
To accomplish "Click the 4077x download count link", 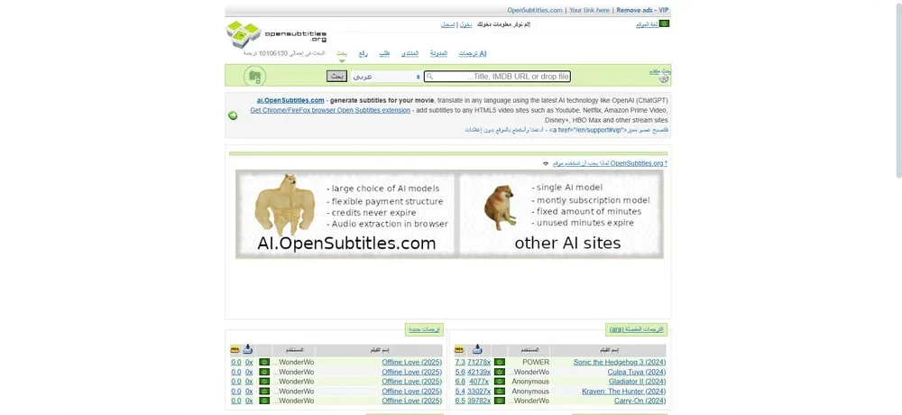I will [479, 381].
